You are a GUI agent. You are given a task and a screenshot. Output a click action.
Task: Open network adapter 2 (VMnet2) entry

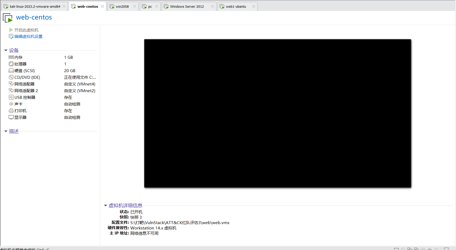click(x=26, y=91)
